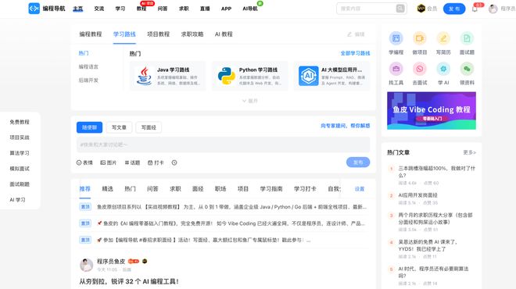516x289 pixels.
Task: Open 教程 in the top navigation
Action: (x=142, y=9)
